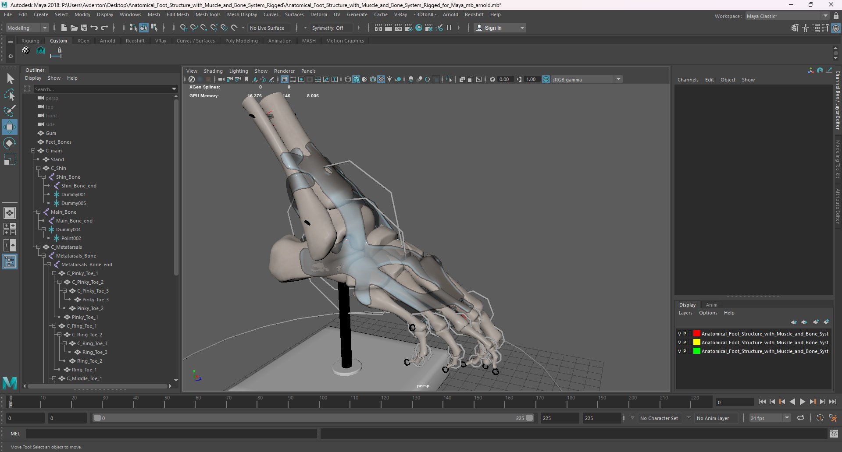Select the Move tool in toolbox
This screenshot has height=452, width=842.
point(10,127)
